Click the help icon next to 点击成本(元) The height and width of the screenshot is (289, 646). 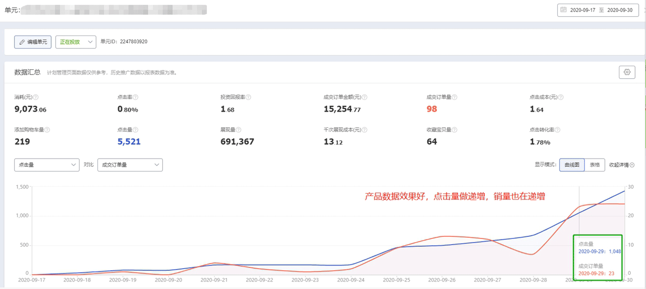coord(560,97)
